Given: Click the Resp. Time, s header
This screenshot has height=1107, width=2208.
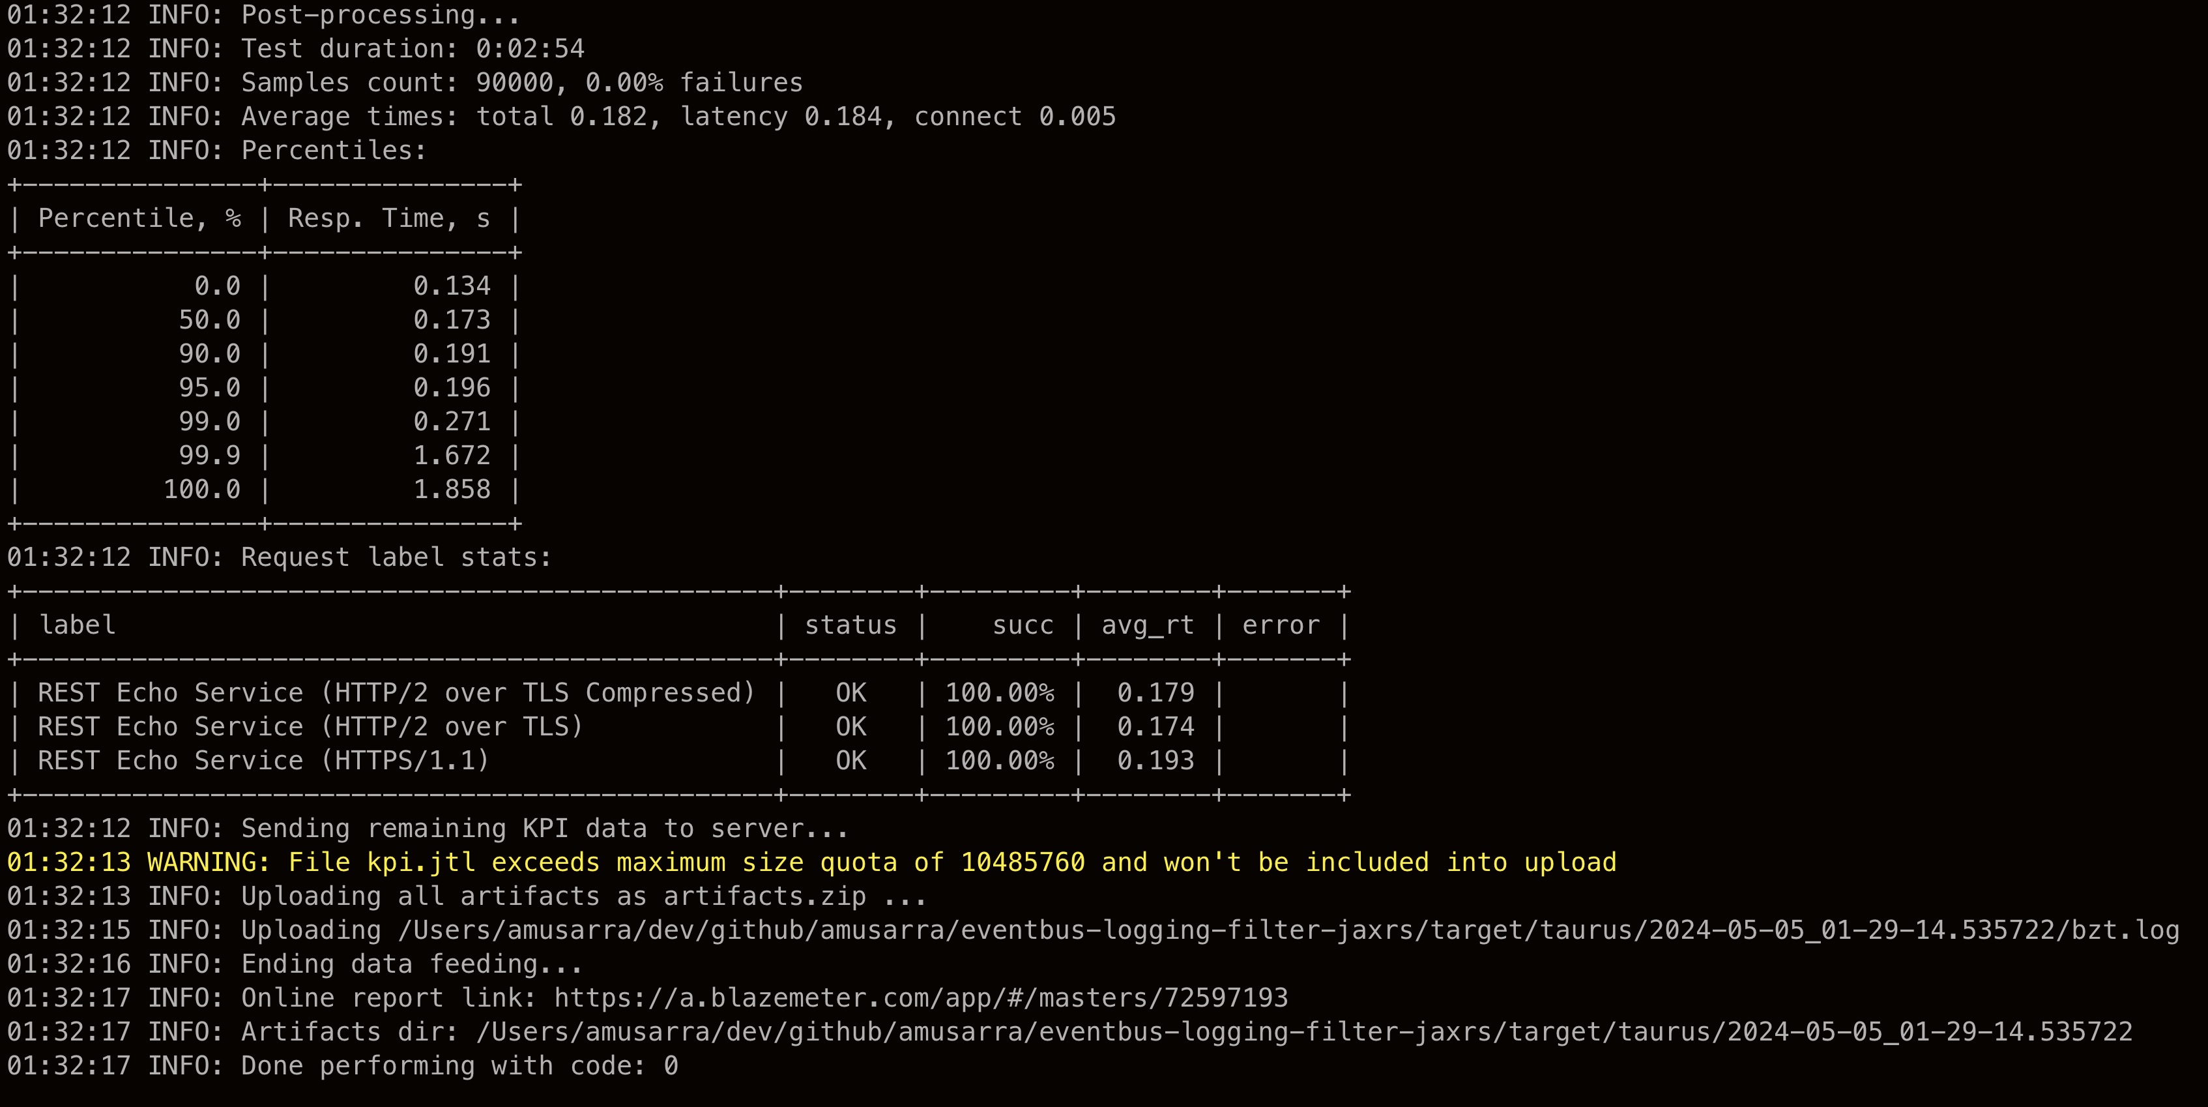Looking at the screenshot, I should [388, 218].
